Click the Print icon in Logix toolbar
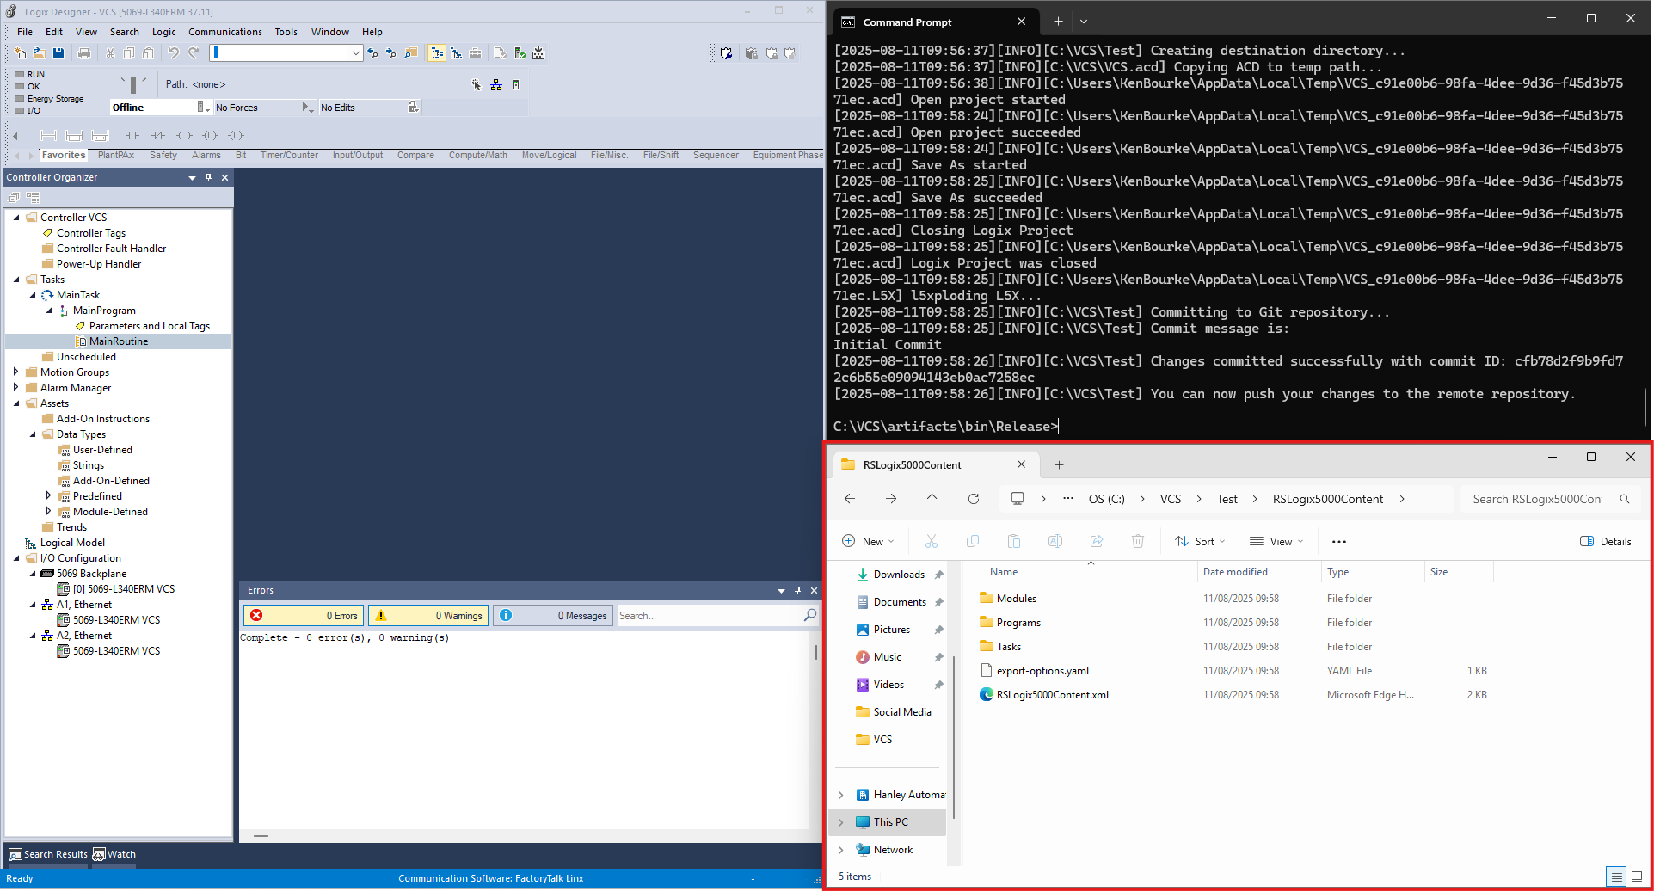The width and height of the screenshot is (1654, 892). [x=84, y=53]
